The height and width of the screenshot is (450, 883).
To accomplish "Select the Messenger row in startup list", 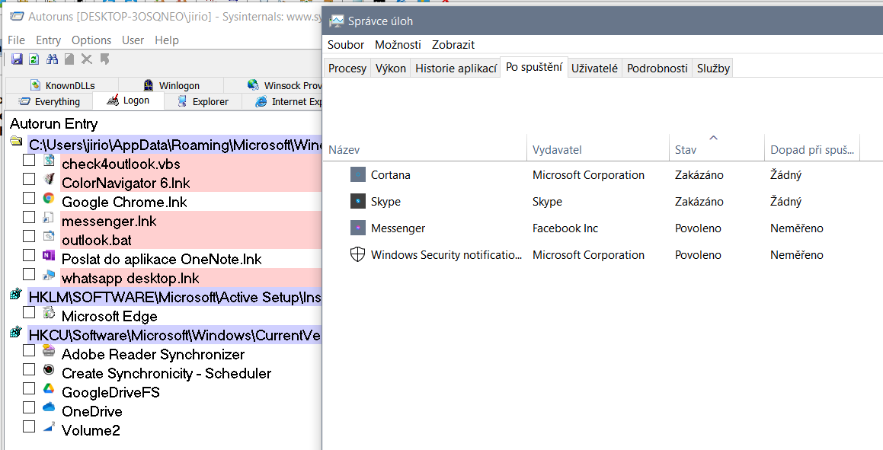I will (x=398, y=228).
